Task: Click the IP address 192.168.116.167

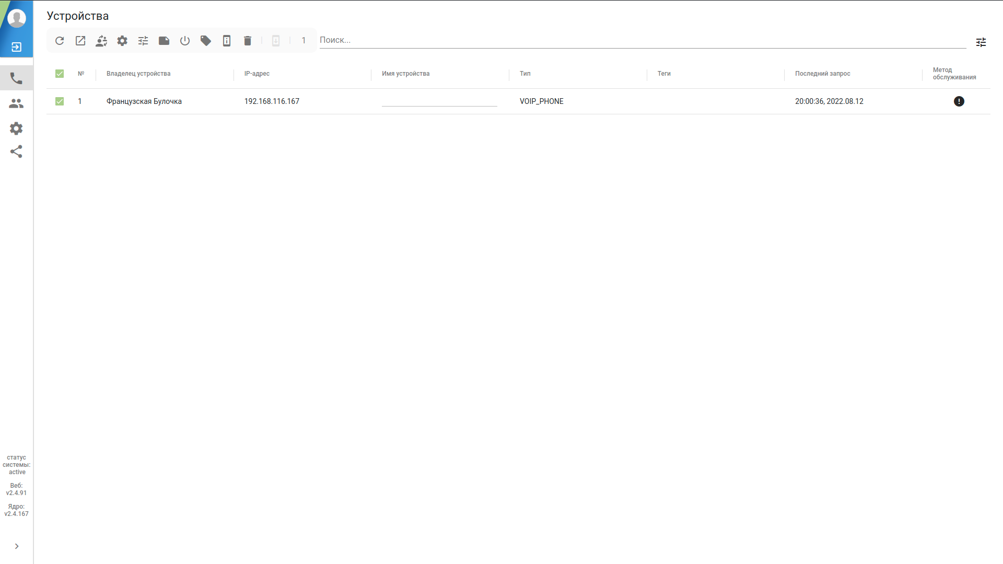Action: (272, 101)
